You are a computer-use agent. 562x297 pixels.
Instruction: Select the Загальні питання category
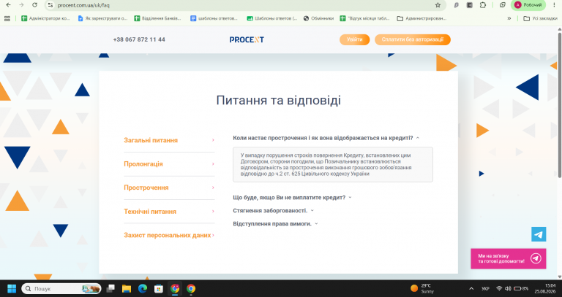point(151,140)
